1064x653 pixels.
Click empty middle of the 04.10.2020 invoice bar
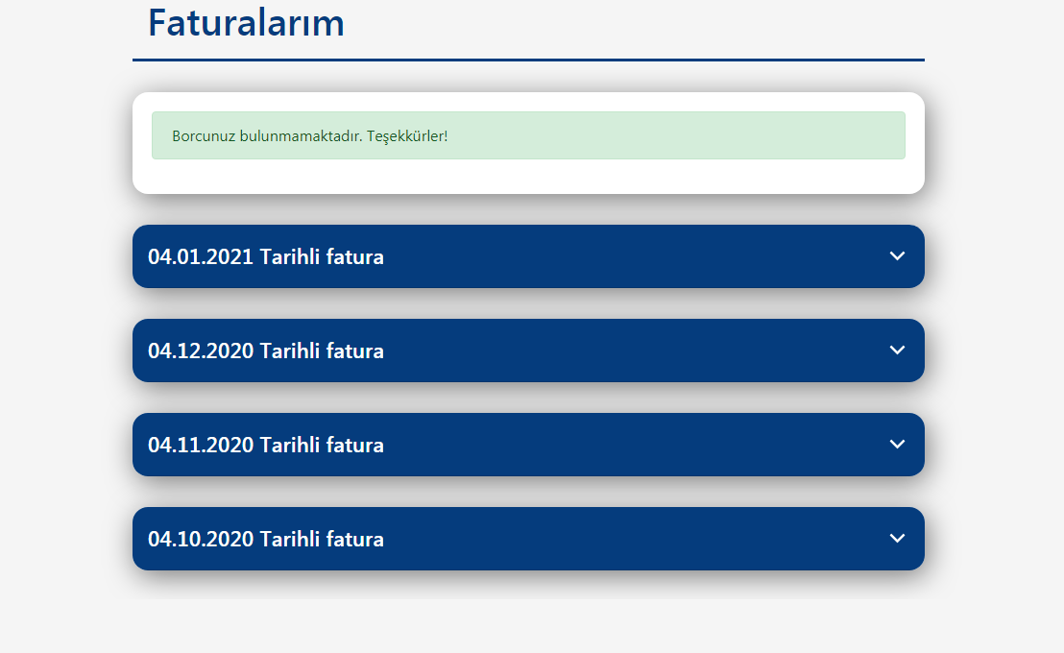631,539
